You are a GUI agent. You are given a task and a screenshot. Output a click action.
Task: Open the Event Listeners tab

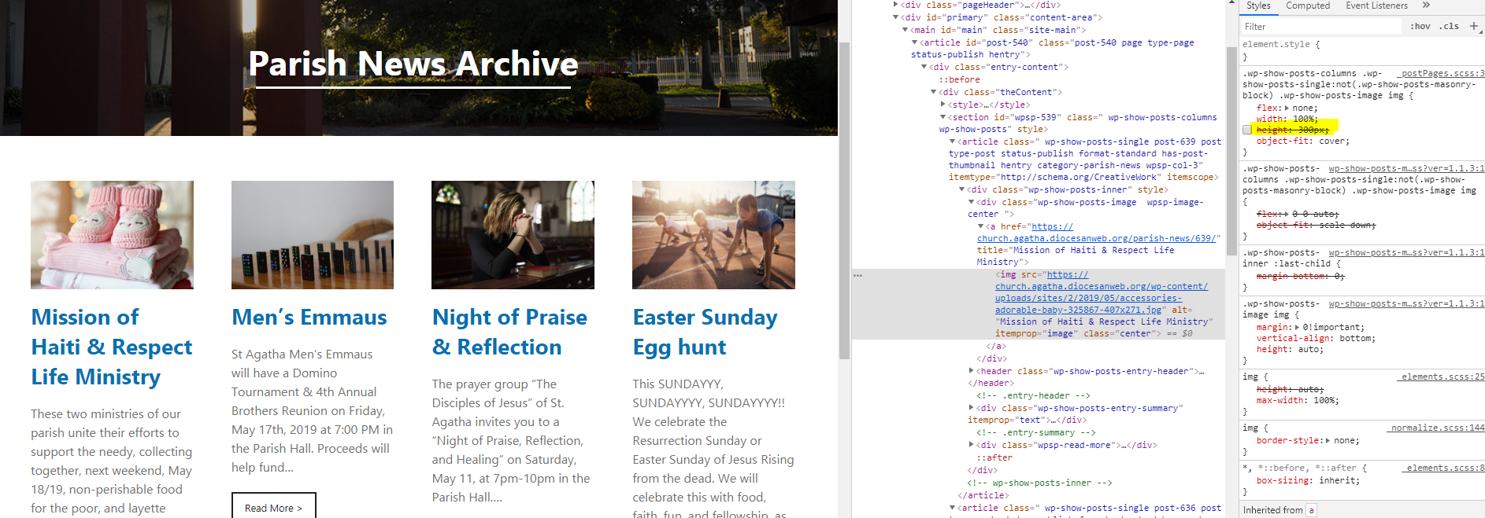[x=1376, y=6]
